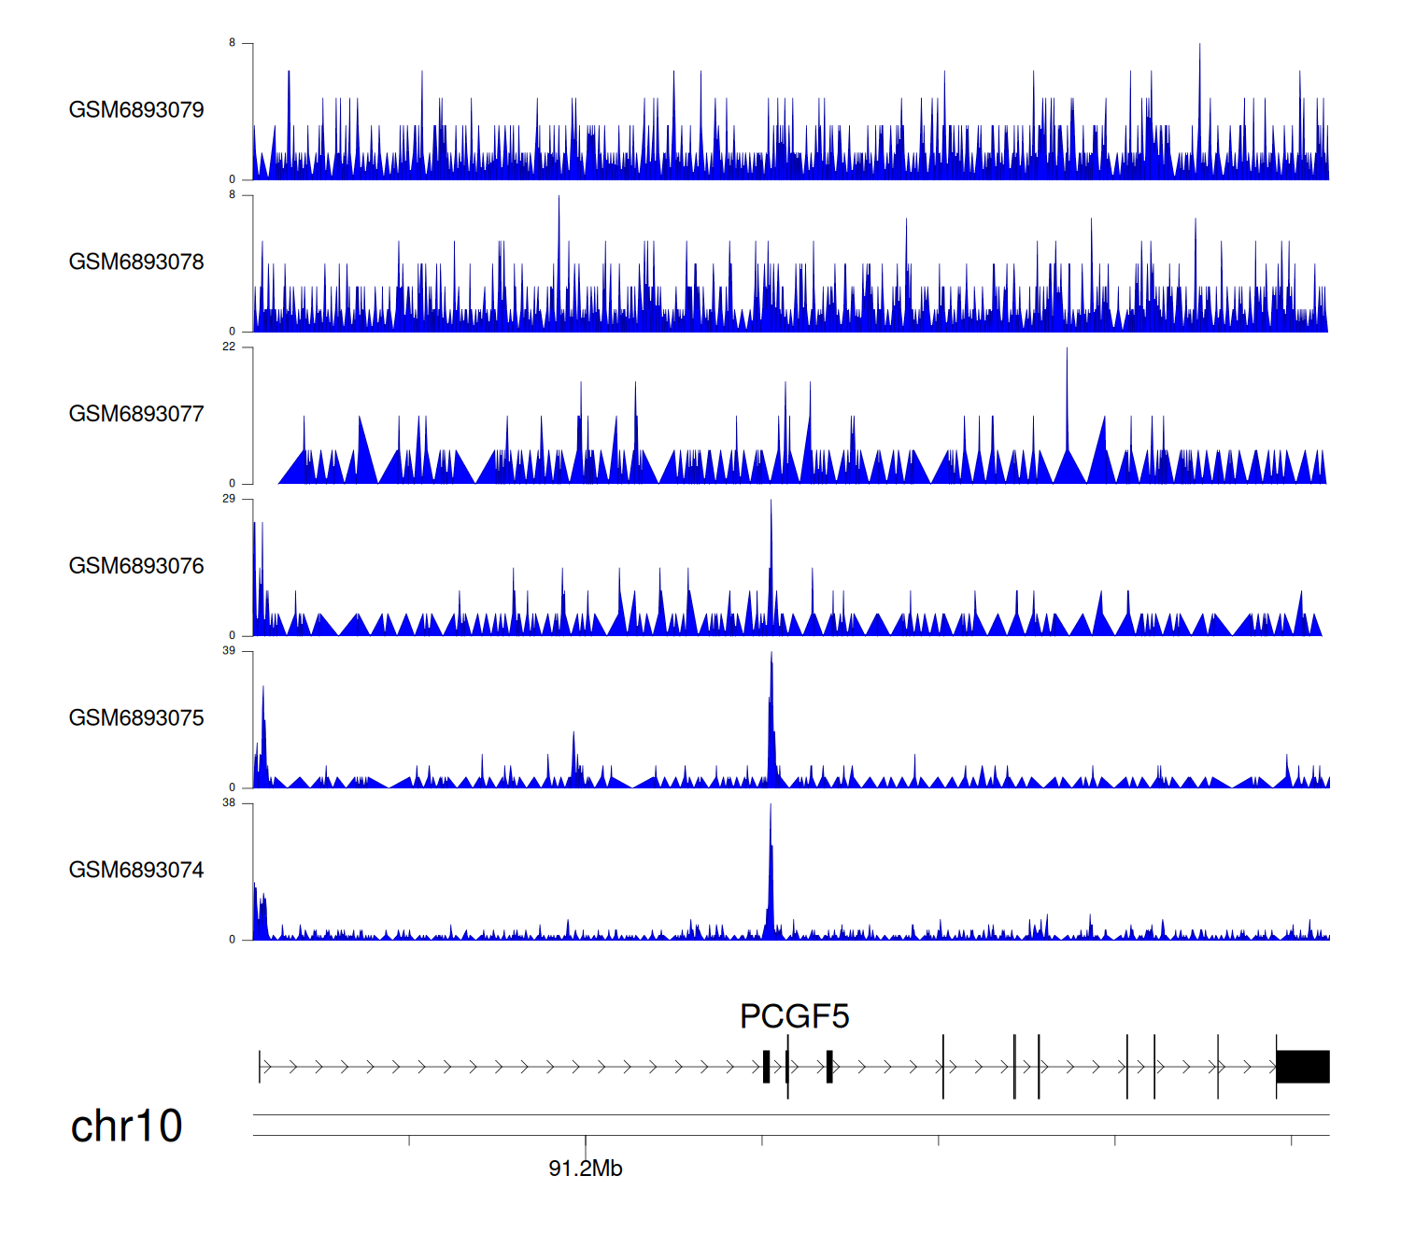The width and height of the screenshot is (1401, 1233).
Task: Click the GSM6893079 track label
Action: pyautogui.click(x=136, y=110)
